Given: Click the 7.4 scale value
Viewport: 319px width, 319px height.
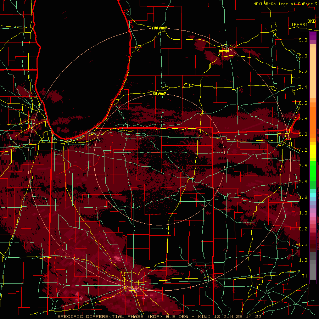Looking at the screenshot, I should click(x=303, y=87).
